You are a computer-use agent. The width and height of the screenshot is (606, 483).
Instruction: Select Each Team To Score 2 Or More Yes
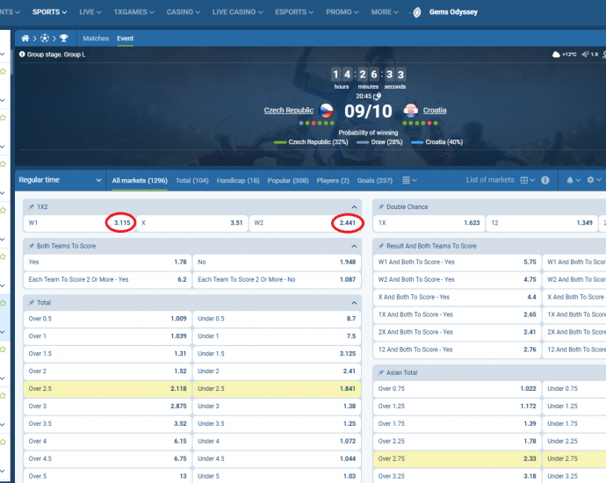(107, 279)
